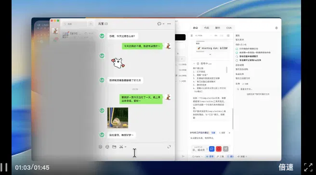Click the blue highlighted tag in suggestion banner
Viewport: 316px width, 175px height.
213,133
